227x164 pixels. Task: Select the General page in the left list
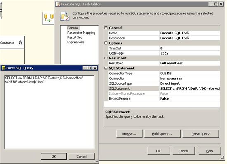73,28
